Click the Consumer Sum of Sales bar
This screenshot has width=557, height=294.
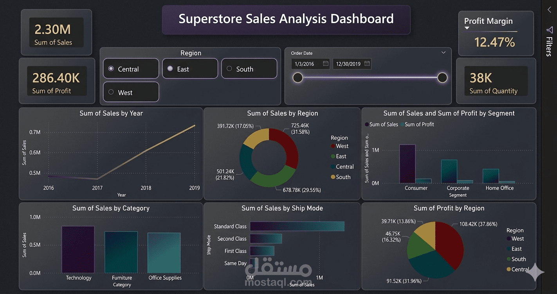pyautogui.click(x=407, y=164)
